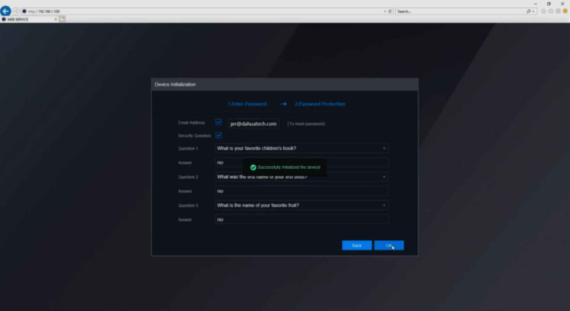Click the email address input field
The image size is (570, 311).
tap(254, 123)
